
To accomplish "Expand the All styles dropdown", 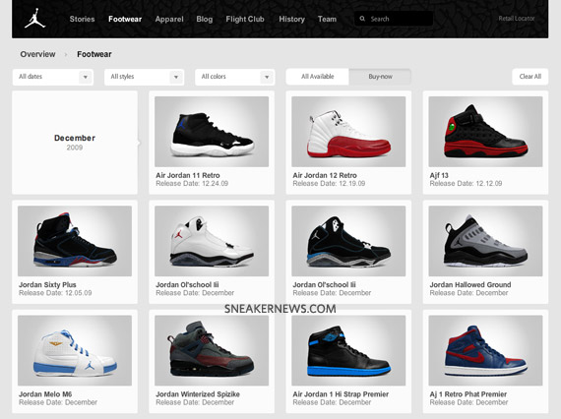I will pos(144,77).
